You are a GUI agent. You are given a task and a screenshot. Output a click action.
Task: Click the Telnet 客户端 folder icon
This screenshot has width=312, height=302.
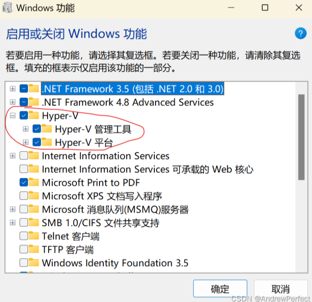coord(34,236)
